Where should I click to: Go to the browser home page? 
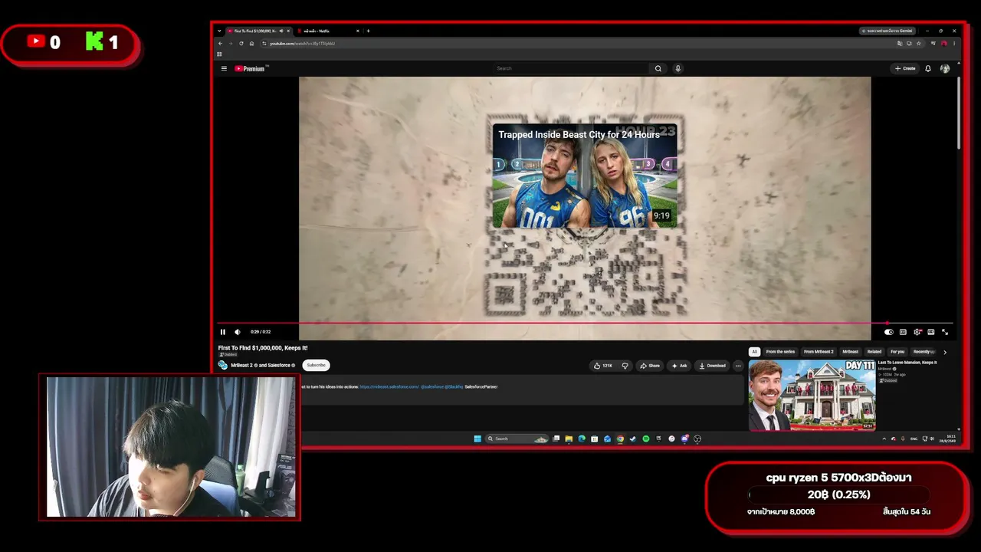251,44
